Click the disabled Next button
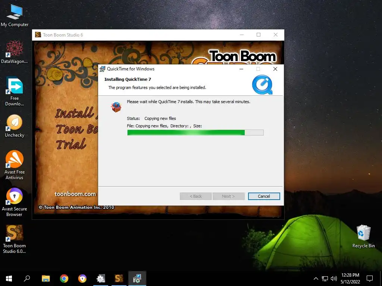Viewport: 382px width, 286px height. click(229, 196)
